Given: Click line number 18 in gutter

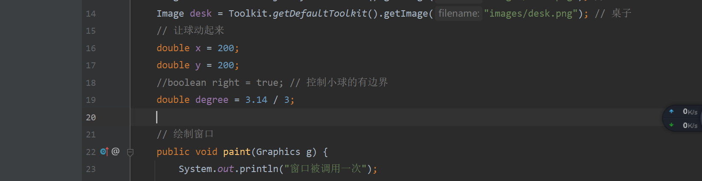Looking at the screenshot, I should coord(91,83).
